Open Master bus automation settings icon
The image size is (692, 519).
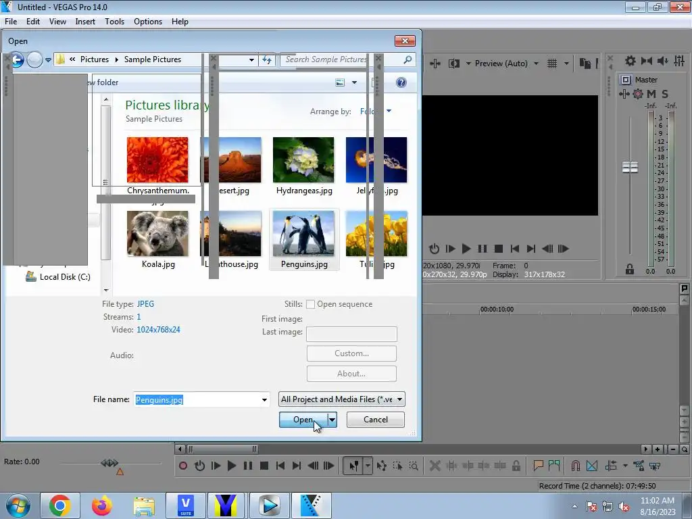[638, 93]
